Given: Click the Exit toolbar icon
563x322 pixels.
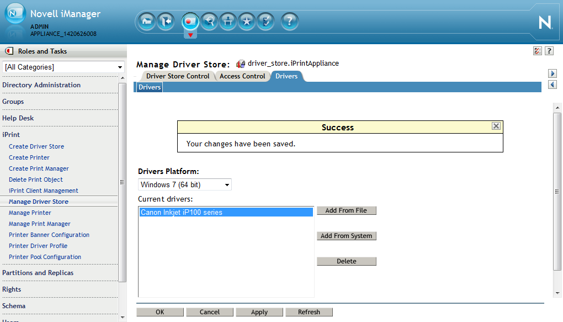Looking at the screenshot, I should 166,22.
